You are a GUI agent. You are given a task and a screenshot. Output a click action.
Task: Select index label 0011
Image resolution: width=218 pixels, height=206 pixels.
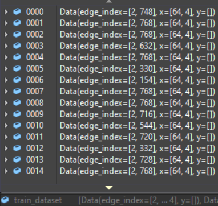35,137
